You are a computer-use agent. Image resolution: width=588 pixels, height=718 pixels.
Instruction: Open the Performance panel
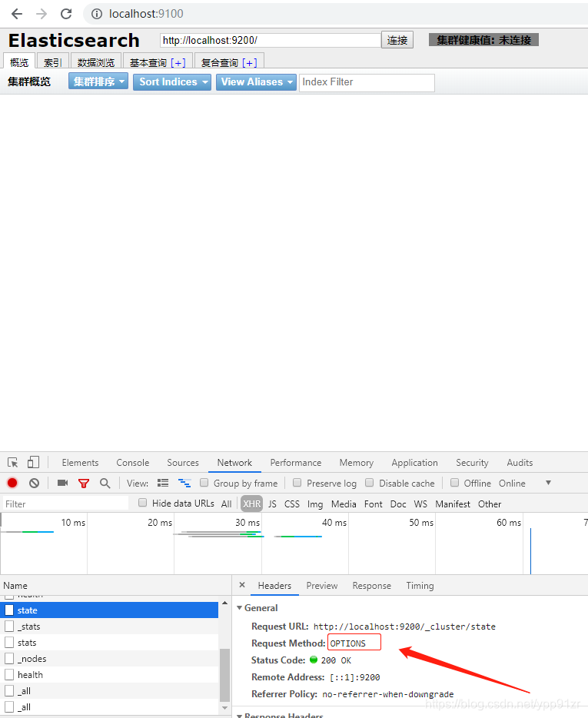pyautogui.click(x=296, y=463)
